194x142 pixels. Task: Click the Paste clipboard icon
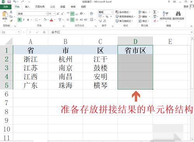5,14
